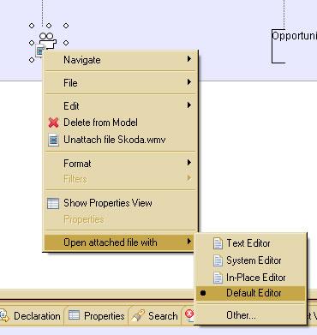Select the Text Editor document icon
317x335 pixels.
(x=218, y=243)
